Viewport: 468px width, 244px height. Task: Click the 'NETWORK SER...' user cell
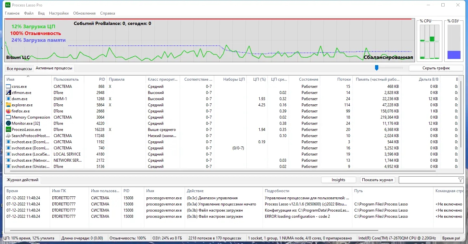(x=68, y=160)
